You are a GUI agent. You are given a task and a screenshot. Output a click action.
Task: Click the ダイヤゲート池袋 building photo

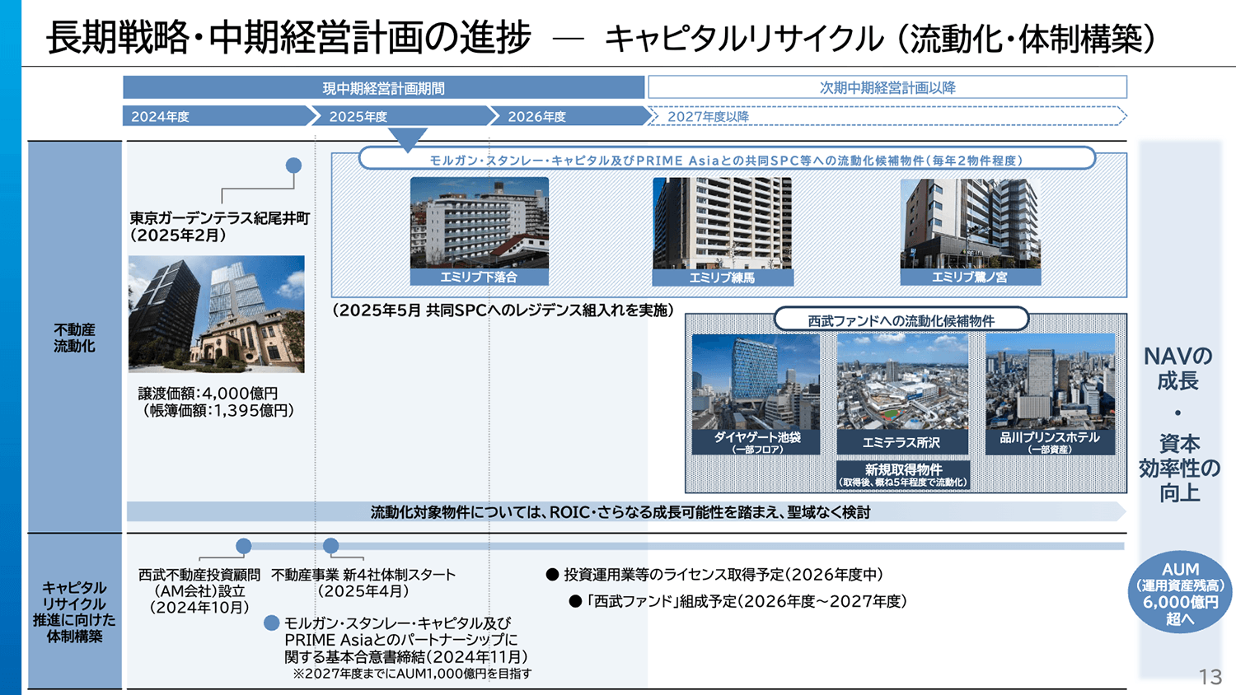tap(756, 382)
